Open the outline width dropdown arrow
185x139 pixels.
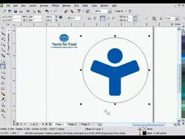tap(177, 19)
